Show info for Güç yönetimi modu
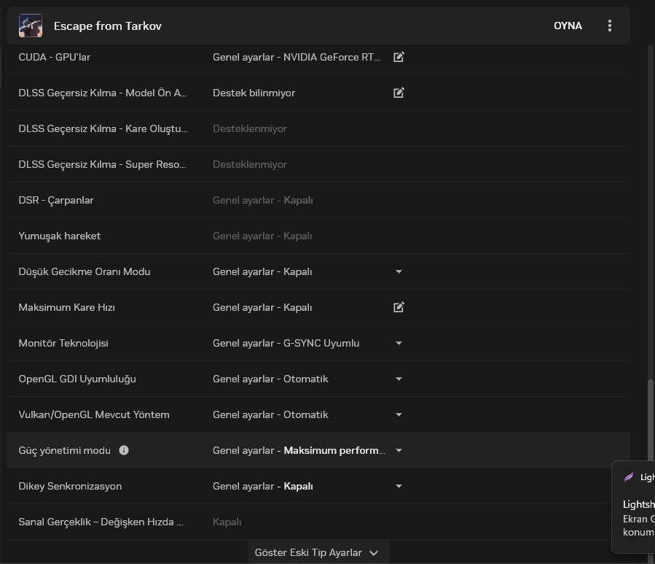This screenshot has height=564, width=655. click(124, 450)
